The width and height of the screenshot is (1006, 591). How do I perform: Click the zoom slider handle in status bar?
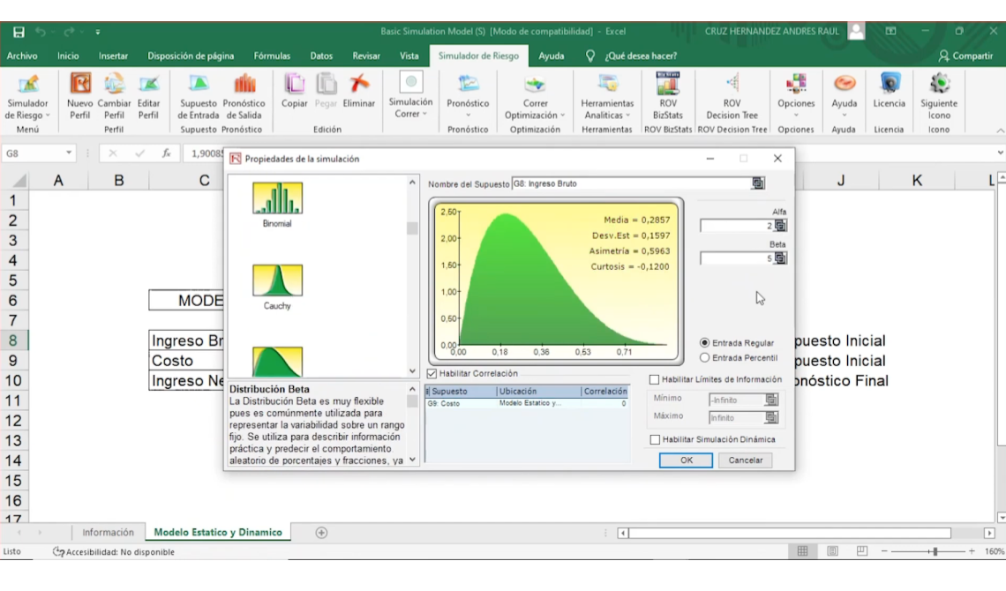tap(935, 551)
